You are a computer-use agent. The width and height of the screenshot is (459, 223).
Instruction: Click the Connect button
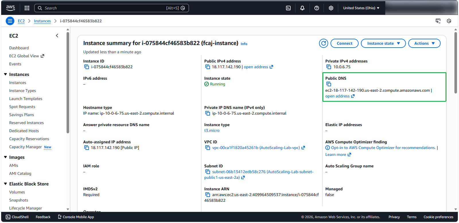pos(345,43)
